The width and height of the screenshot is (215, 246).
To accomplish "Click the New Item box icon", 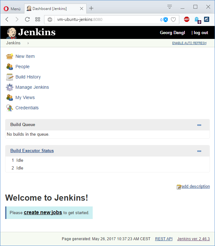I will [x=9, y=56].
